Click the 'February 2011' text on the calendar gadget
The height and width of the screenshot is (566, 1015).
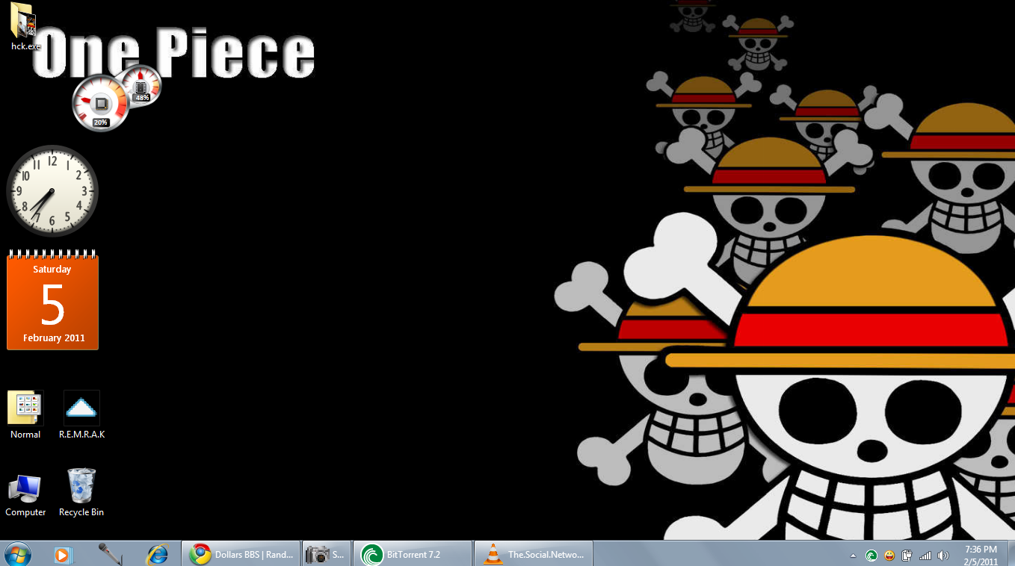54,338
